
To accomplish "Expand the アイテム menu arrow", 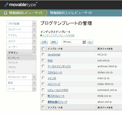I will [x=34, y=35].
